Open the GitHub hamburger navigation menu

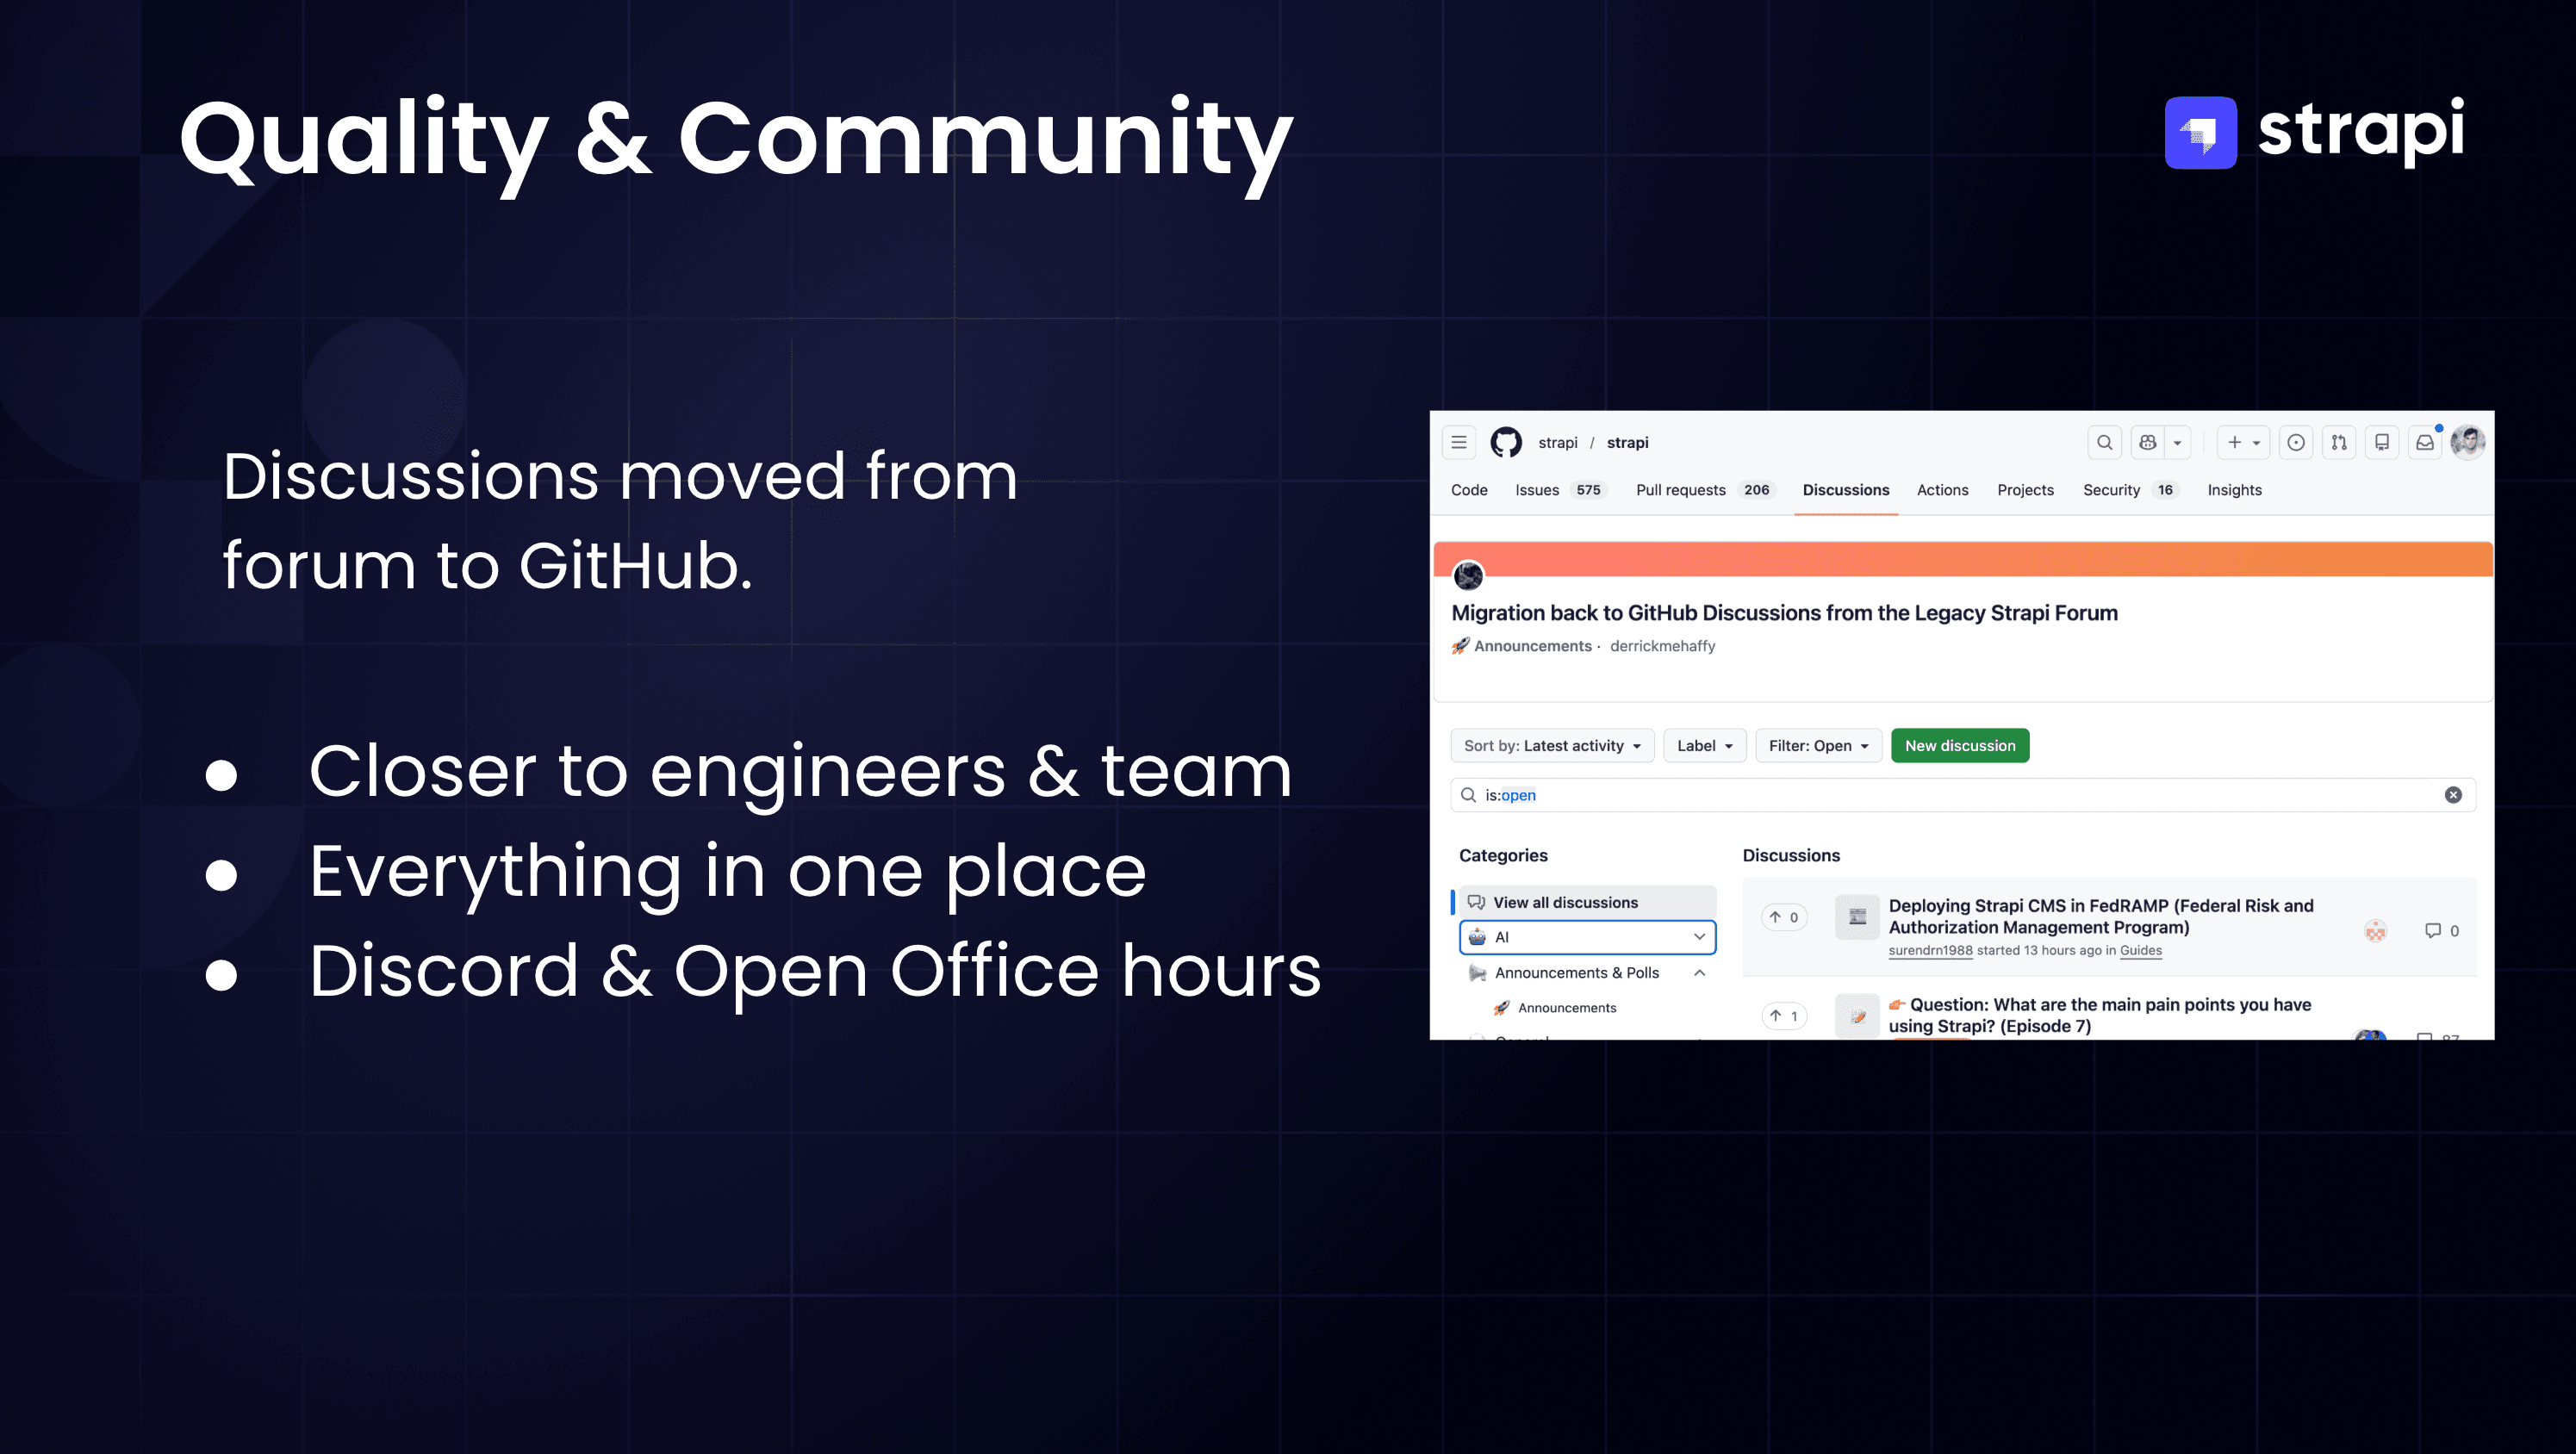pyautogui.click(x=1459, y=442)
